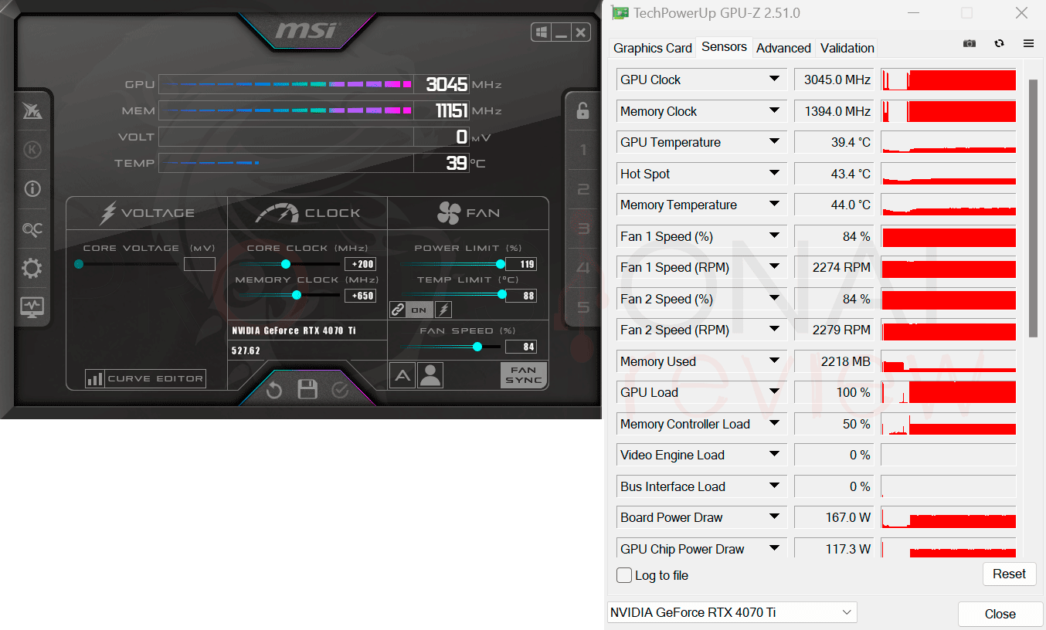Click the Power Limit 119 value field

521,264
